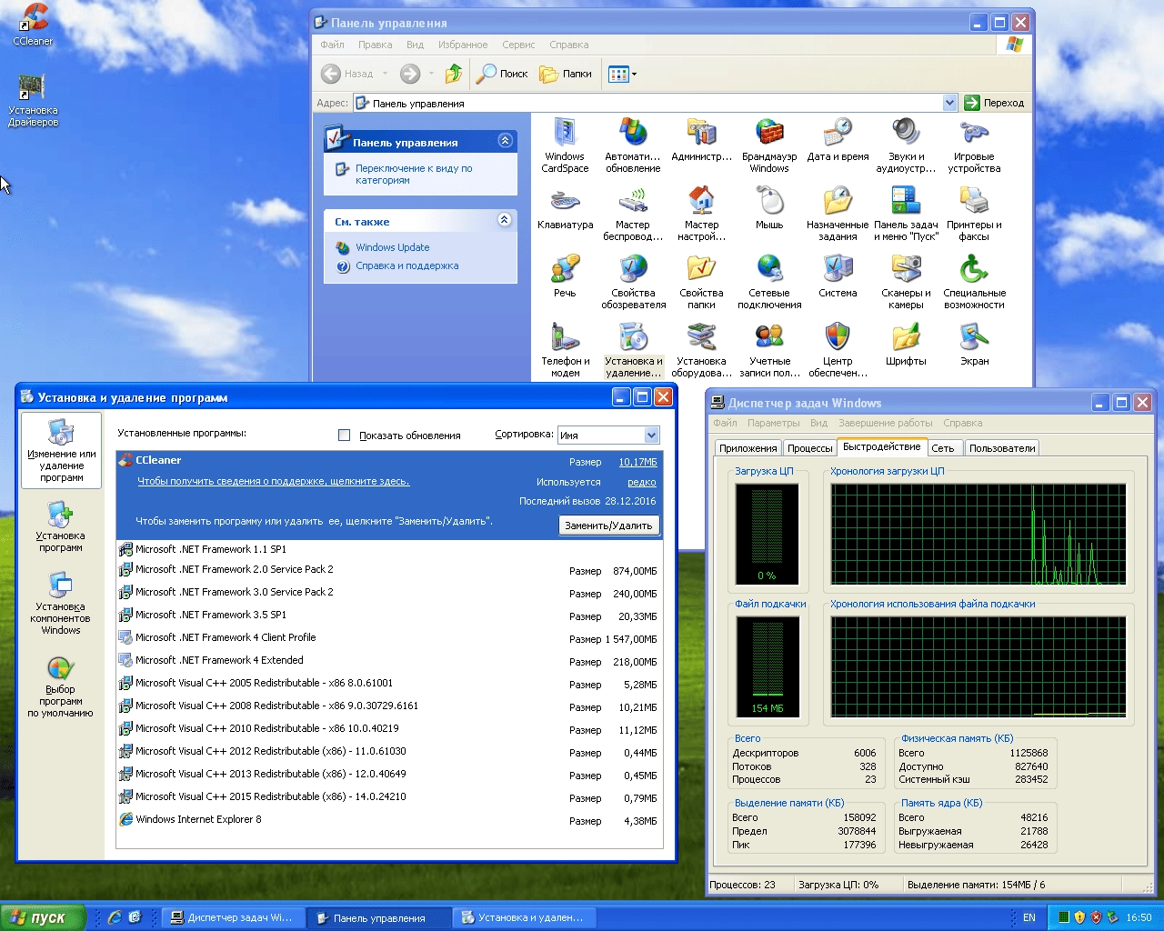Open the Сервис menu in Control Panel

(518, 45)
